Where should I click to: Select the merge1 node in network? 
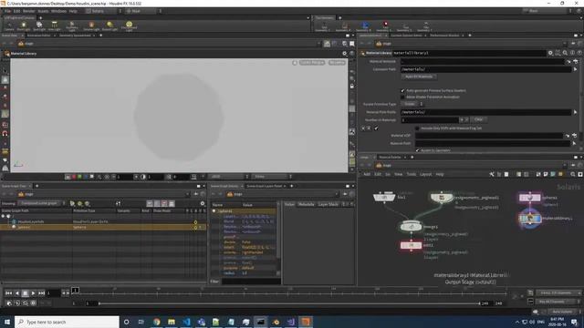(412, 227)
